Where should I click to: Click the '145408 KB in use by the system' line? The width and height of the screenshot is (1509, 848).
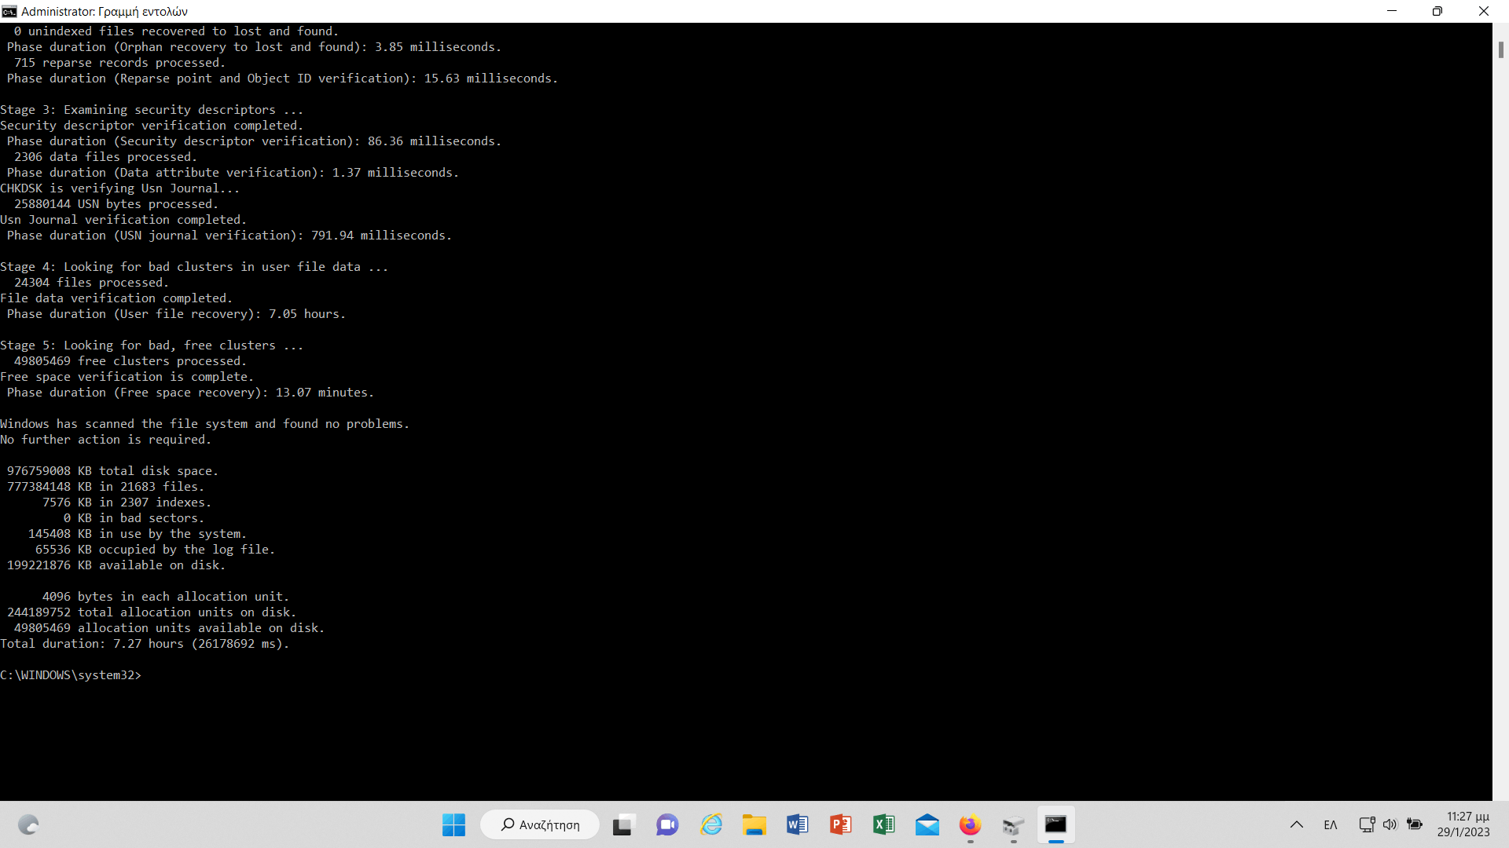[138, 534]
